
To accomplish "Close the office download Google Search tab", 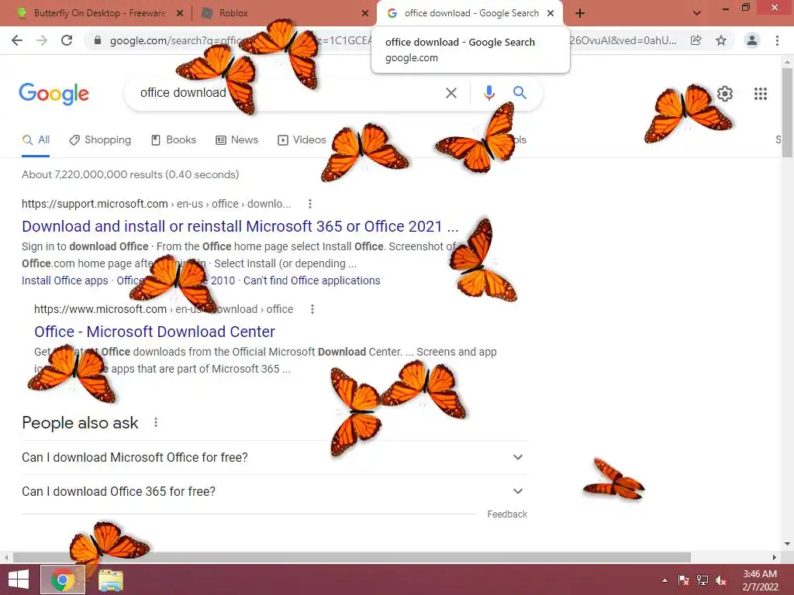I will coord(551,13).
